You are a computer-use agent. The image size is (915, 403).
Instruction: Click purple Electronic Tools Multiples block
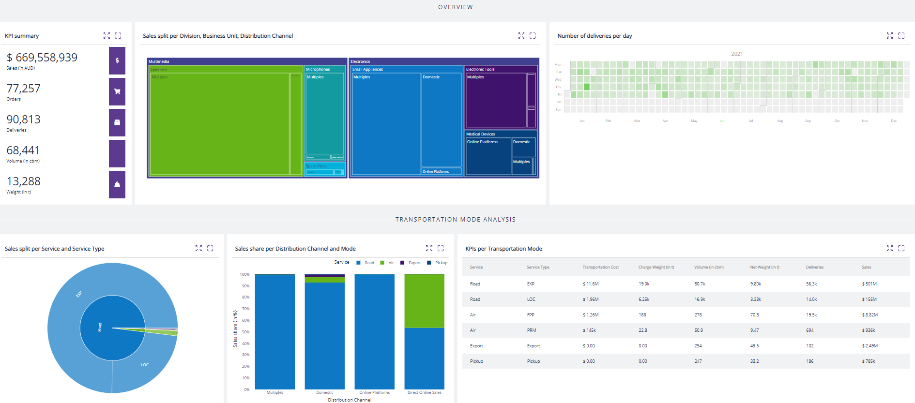(496, 100)
